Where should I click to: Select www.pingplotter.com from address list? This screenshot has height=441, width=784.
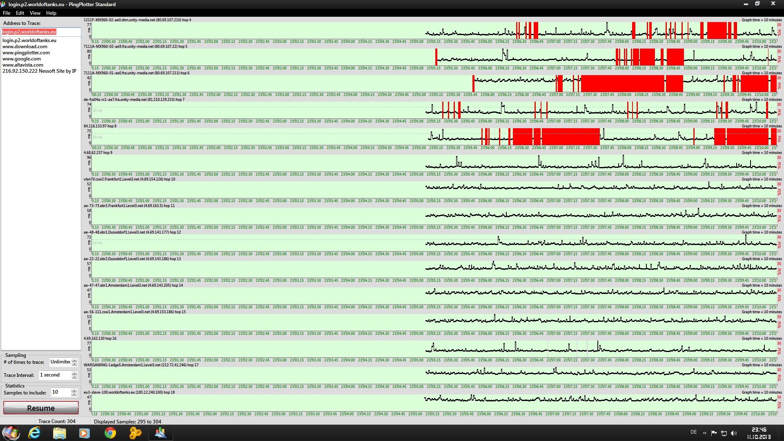pyautogui.click(x=26, y=53)
